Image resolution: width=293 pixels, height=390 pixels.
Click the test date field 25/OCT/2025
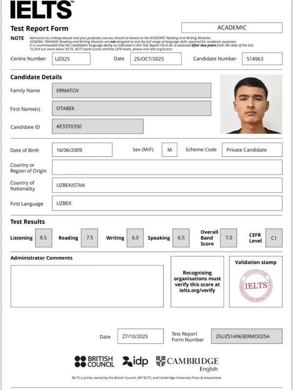pos(156,59)
